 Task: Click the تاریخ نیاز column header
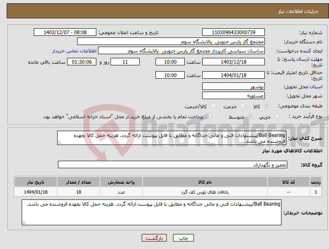click(36, 182)
